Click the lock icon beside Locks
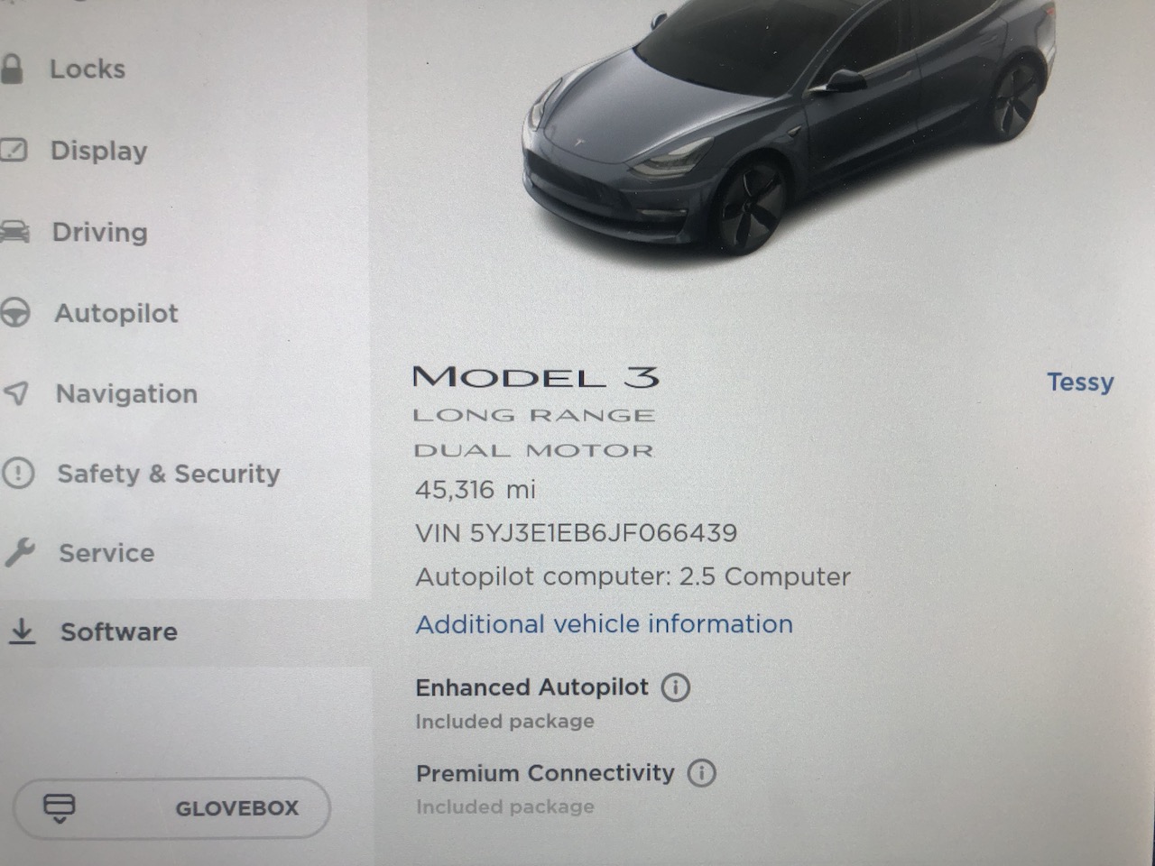 [x=11, y=69]
